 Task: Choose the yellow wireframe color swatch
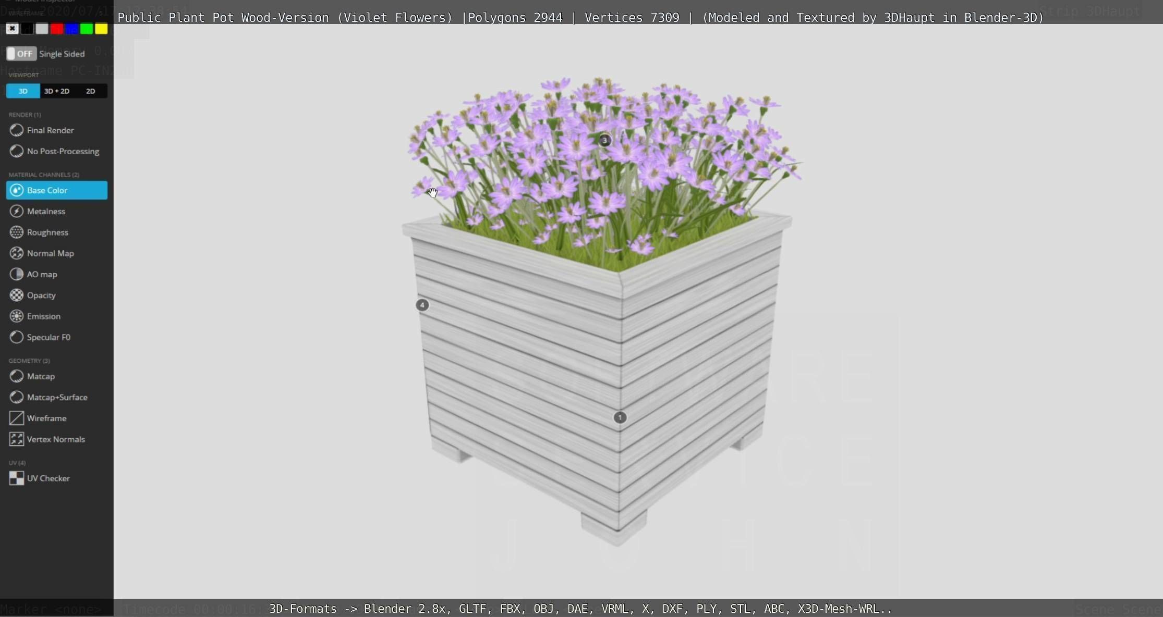click(101, 29)
